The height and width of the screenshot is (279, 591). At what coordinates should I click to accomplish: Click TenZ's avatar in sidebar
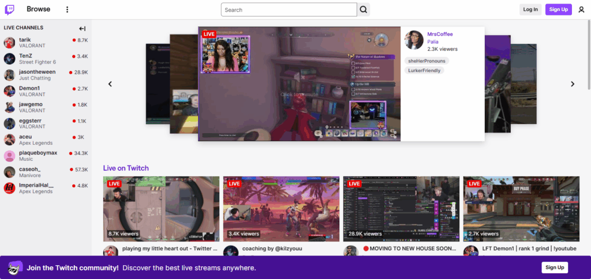[x=9, y=59]
